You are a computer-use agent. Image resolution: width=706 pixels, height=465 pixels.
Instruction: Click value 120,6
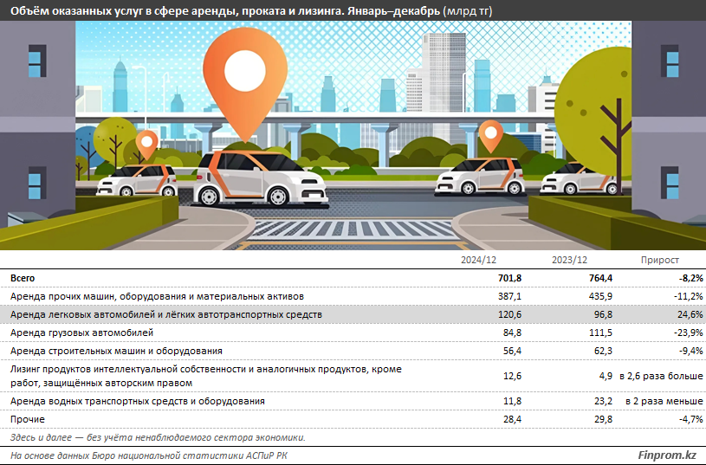tap(509, 314)
